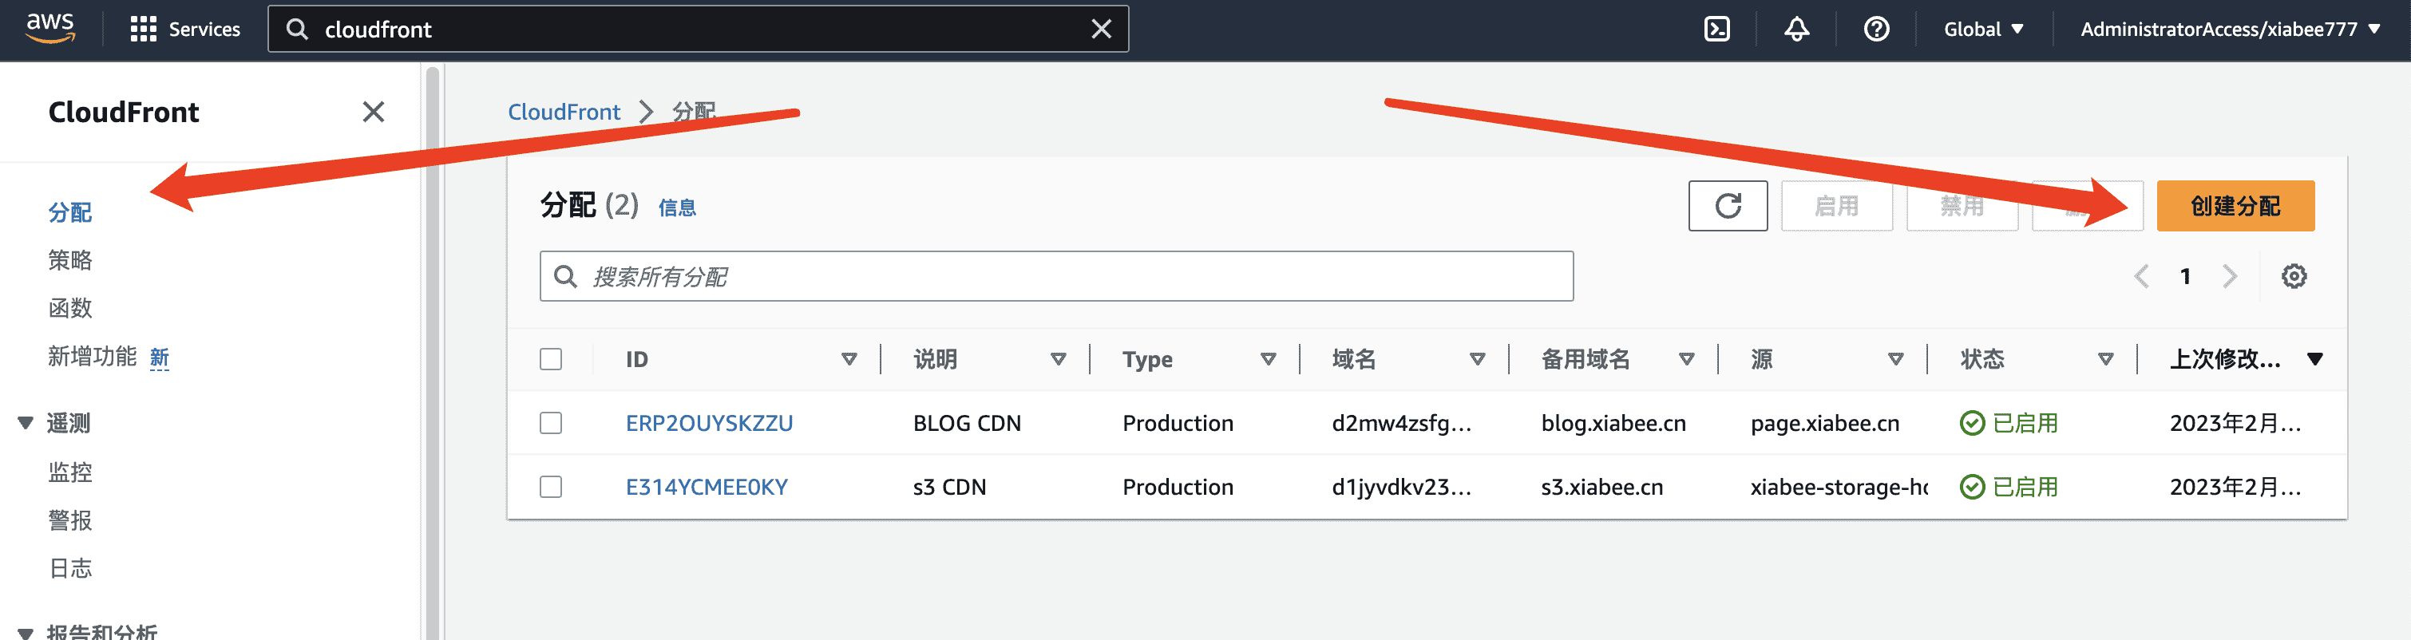Open 警报 in the sidebar
2411x640 pixels.
coord(70,520)
